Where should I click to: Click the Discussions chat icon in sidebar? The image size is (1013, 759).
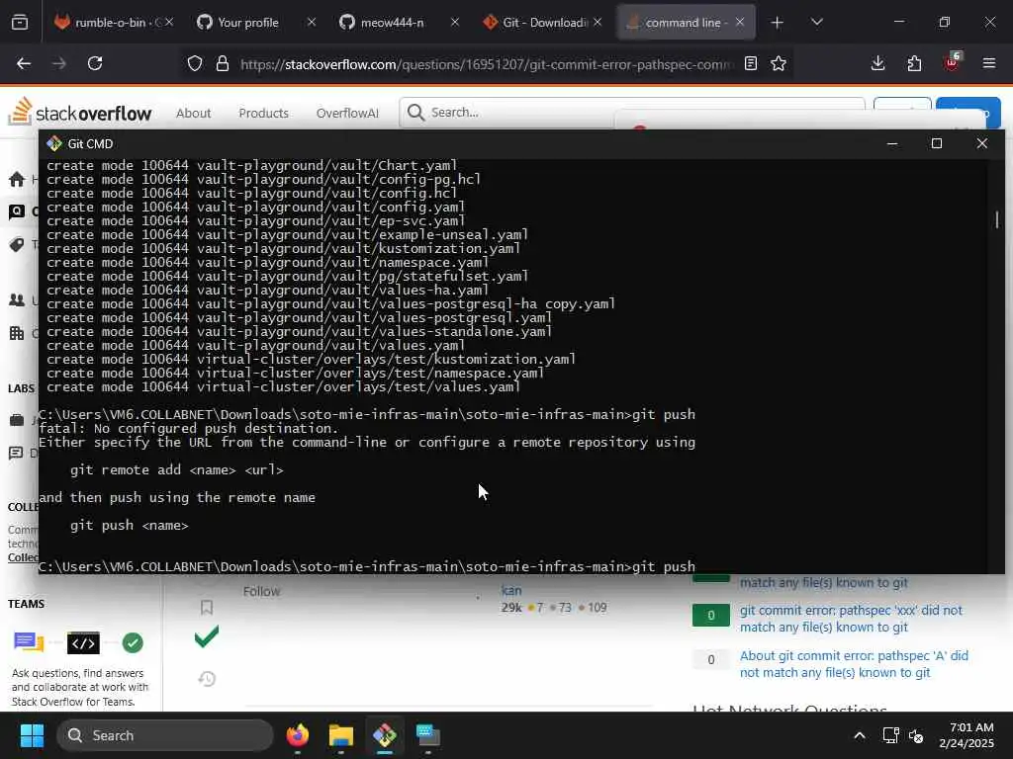point(17,453)
